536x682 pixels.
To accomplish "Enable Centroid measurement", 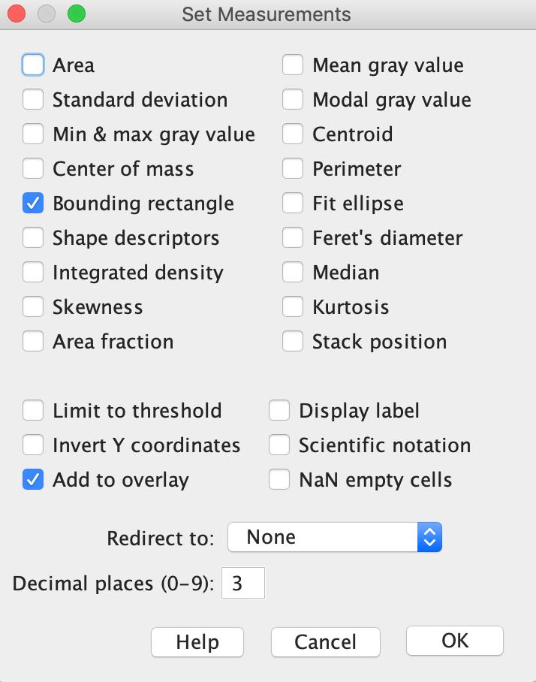I will [x=293, y=134].
